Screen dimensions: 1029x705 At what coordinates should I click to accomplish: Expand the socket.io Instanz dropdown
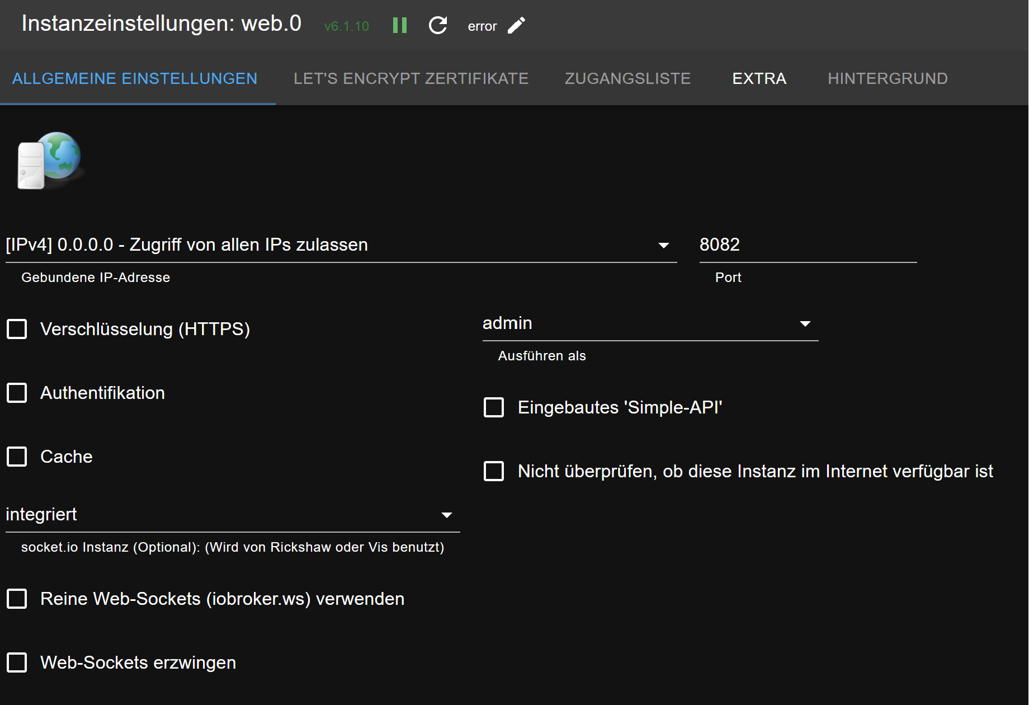click(233, 515)
